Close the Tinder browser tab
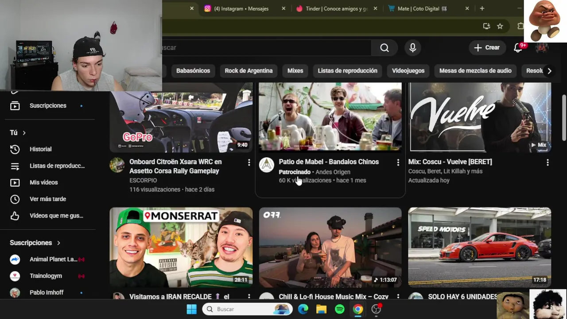 (x=376, y=8)
